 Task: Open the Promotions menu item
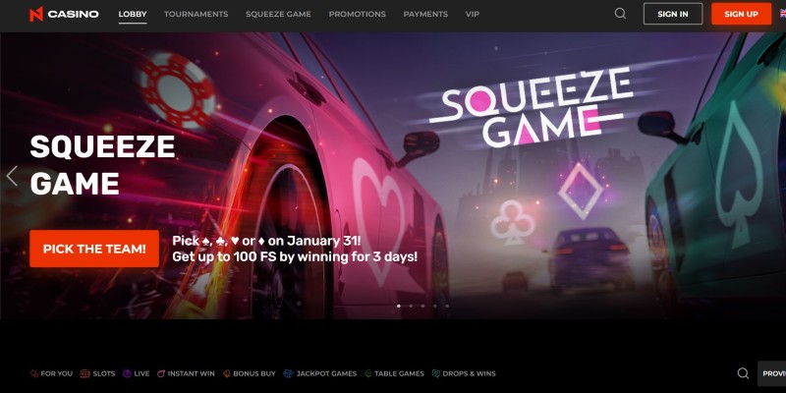(x=358, y=14)
